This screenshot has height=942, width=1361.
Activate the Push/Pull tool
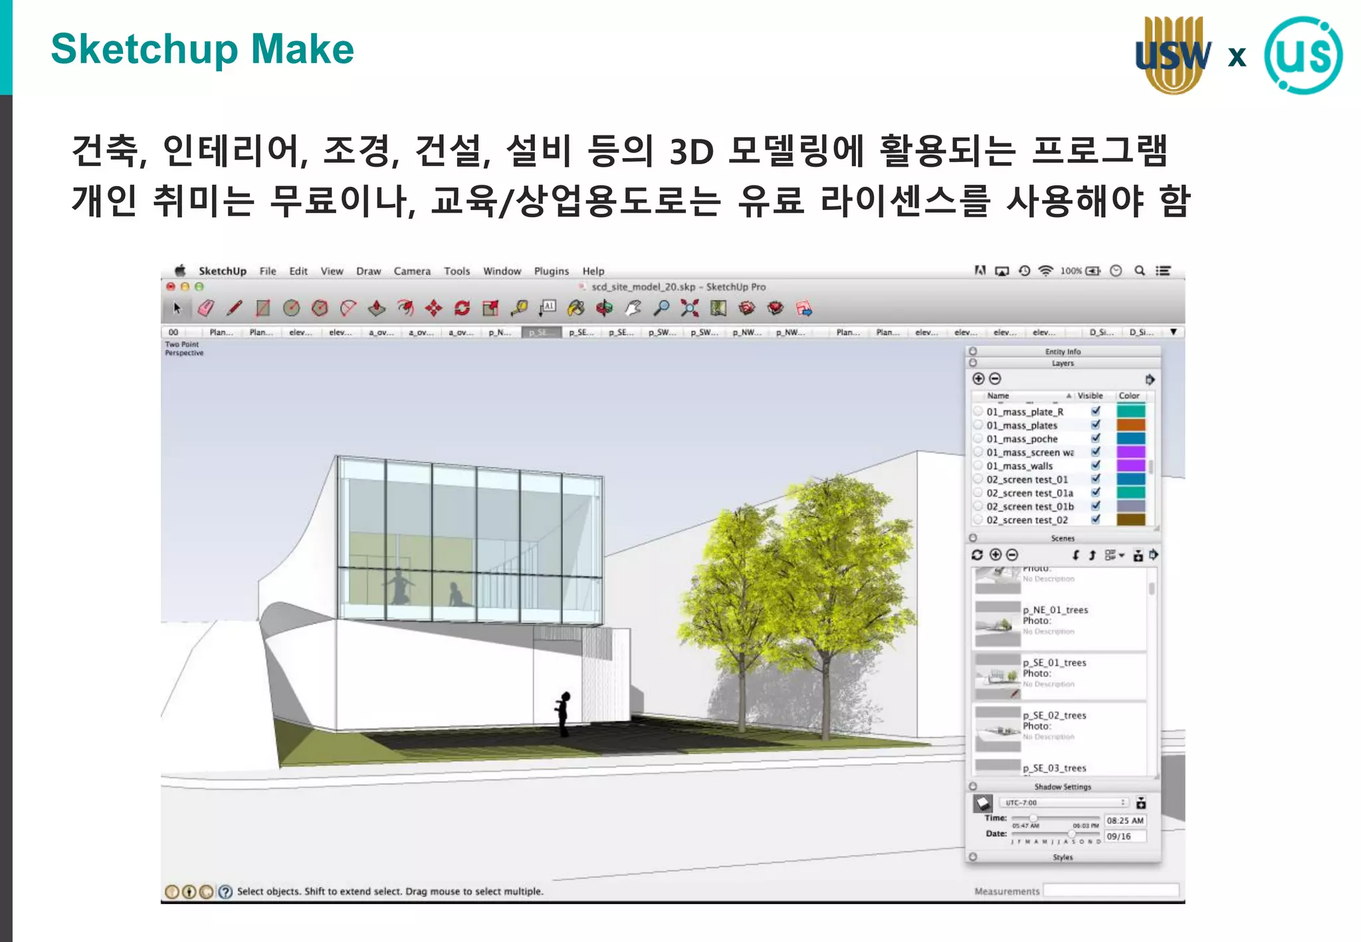pyautogui.click(x=377, y=308)
